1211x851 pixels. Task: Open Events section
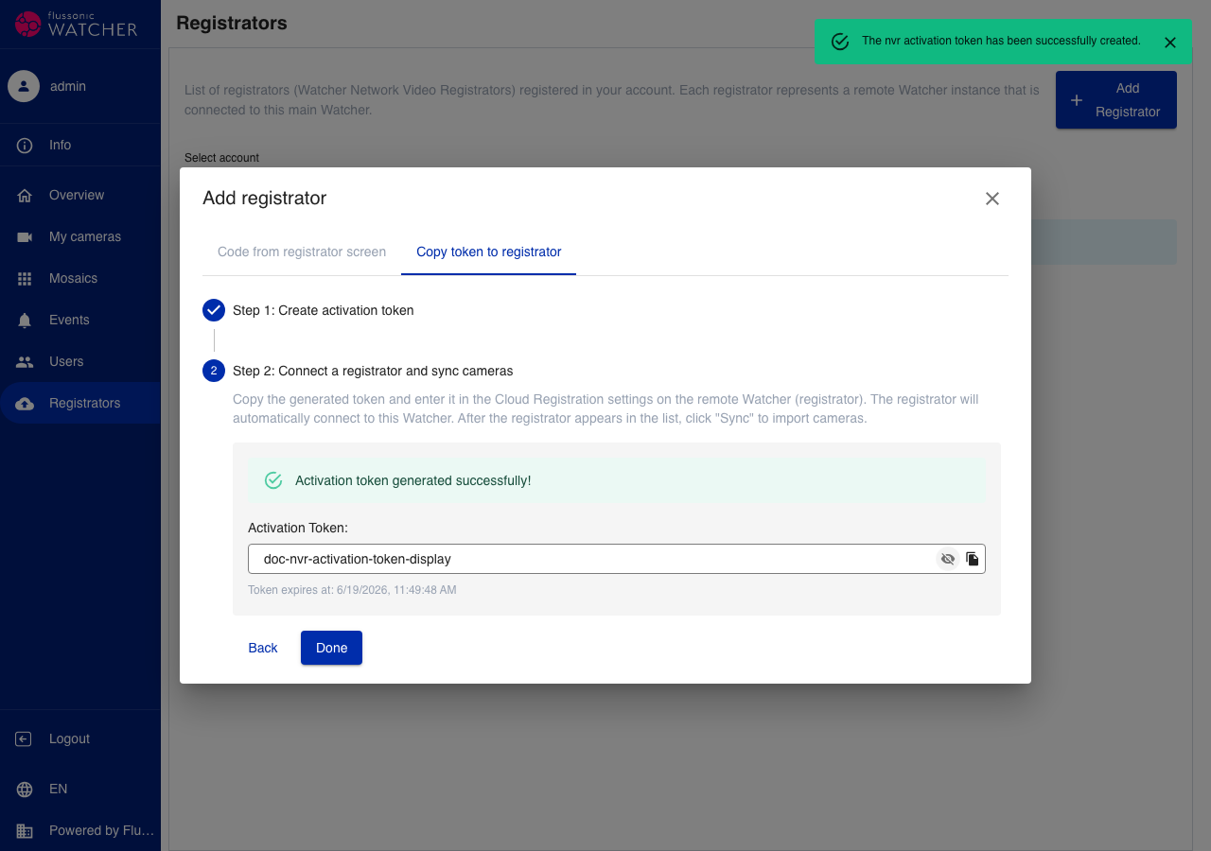tap(80, 321)
